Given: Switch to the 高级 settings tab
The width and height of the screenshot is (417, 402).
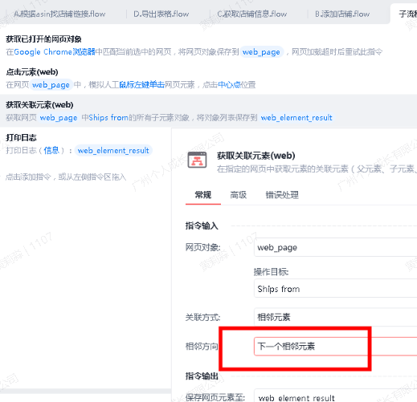Looking at the screenshot, I should 239,195.
